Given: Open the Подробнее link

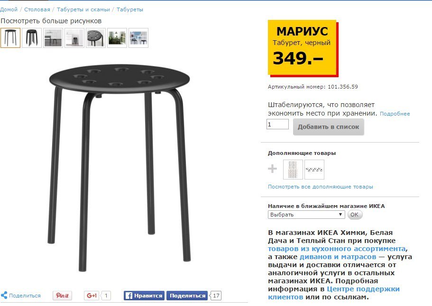Looking at the screenshot, I should (395, 114).
